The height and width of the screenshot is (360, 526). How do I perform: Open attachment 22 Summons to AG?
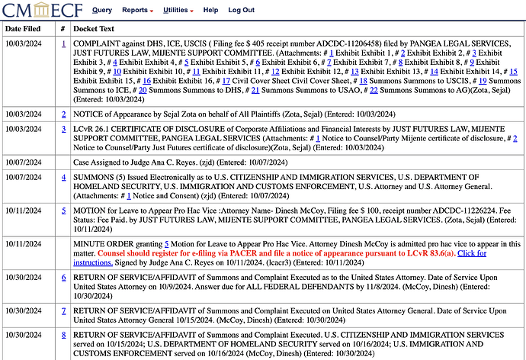click(374, 90)
